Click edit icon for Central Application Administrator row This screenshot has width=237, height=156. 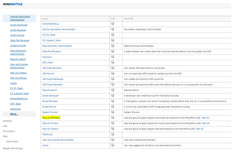113,29
